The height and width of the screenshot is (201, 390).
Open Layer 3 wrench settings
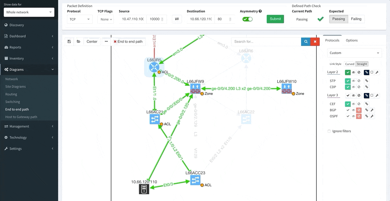pos(377,95)
